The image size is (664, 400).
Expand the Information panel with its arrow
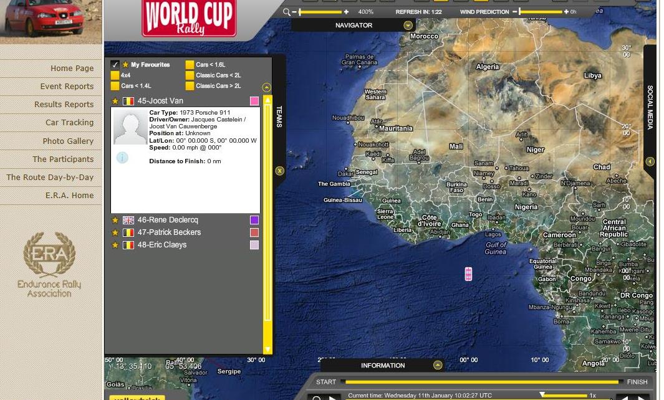438,365
